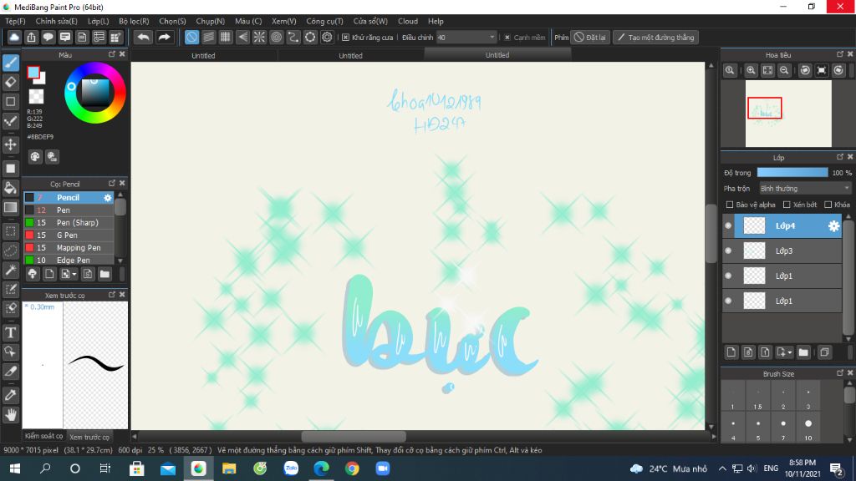Adjust the Độ trong opacity slider
Screen dimensions: 856x481
(x=792, y=172)
